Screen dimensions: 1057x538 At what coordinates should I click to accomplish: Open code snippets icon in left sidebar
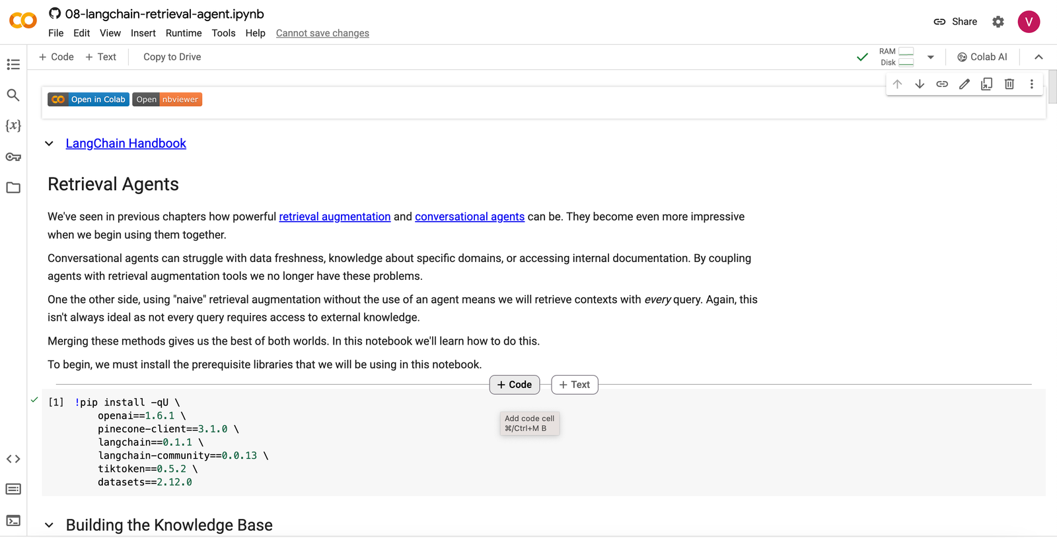(x=13, y=459)
